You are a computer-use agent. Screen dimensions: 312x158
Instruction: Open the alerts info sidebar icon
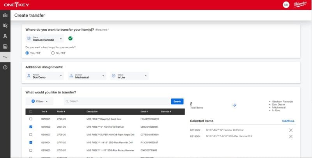point(5,67)
